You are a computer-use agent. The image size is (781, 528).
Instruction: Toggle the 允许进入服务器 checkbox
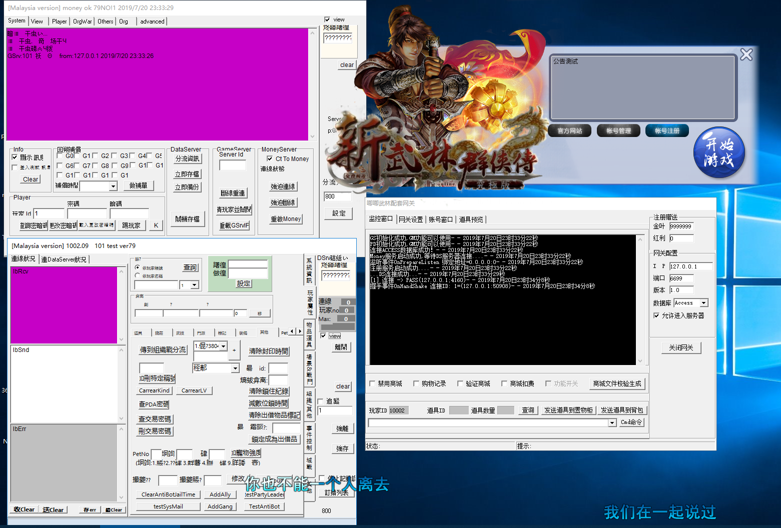click(x=656, y=315)
